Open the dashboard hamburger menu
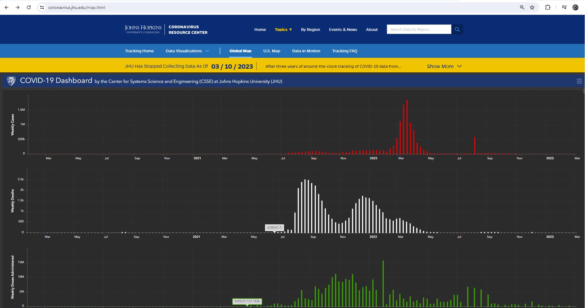The height and width of the screenshot is (308, 585). 579,81
